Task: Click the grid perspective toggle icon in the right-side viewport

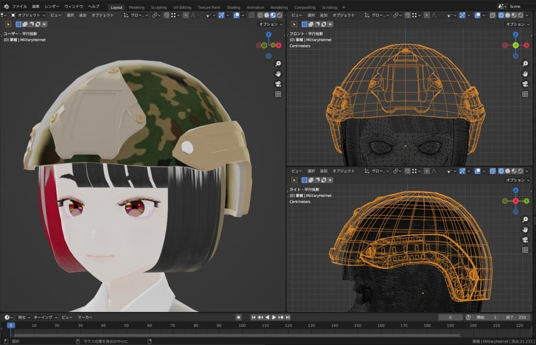Action: 525,250
